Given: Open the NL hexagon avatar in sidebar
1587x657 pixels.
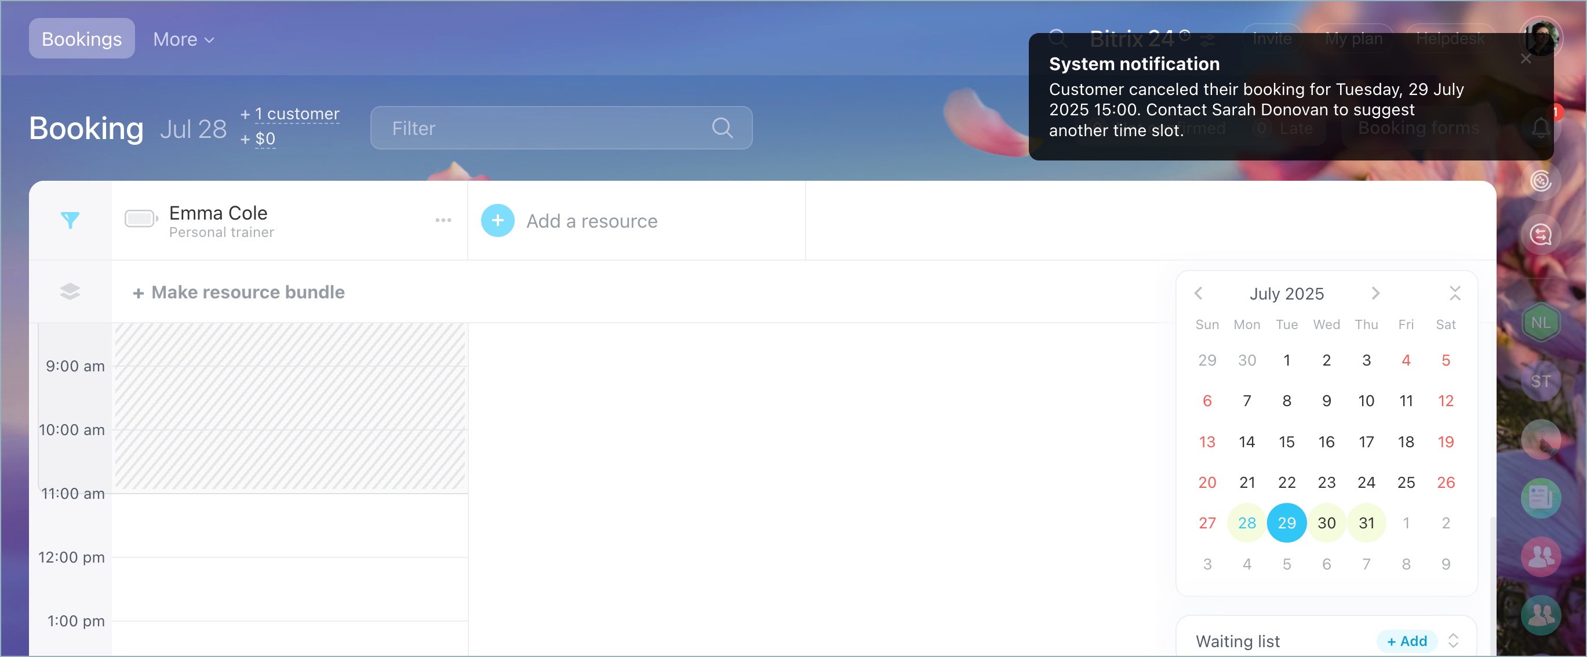Looking at the screenshot, I should tap(1539, 323).
